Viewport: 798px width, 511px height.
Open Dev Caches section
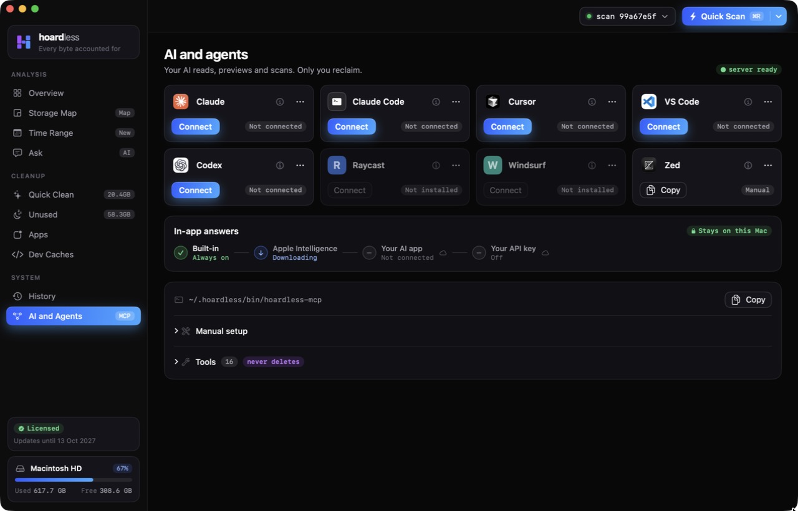pos(74,254)
